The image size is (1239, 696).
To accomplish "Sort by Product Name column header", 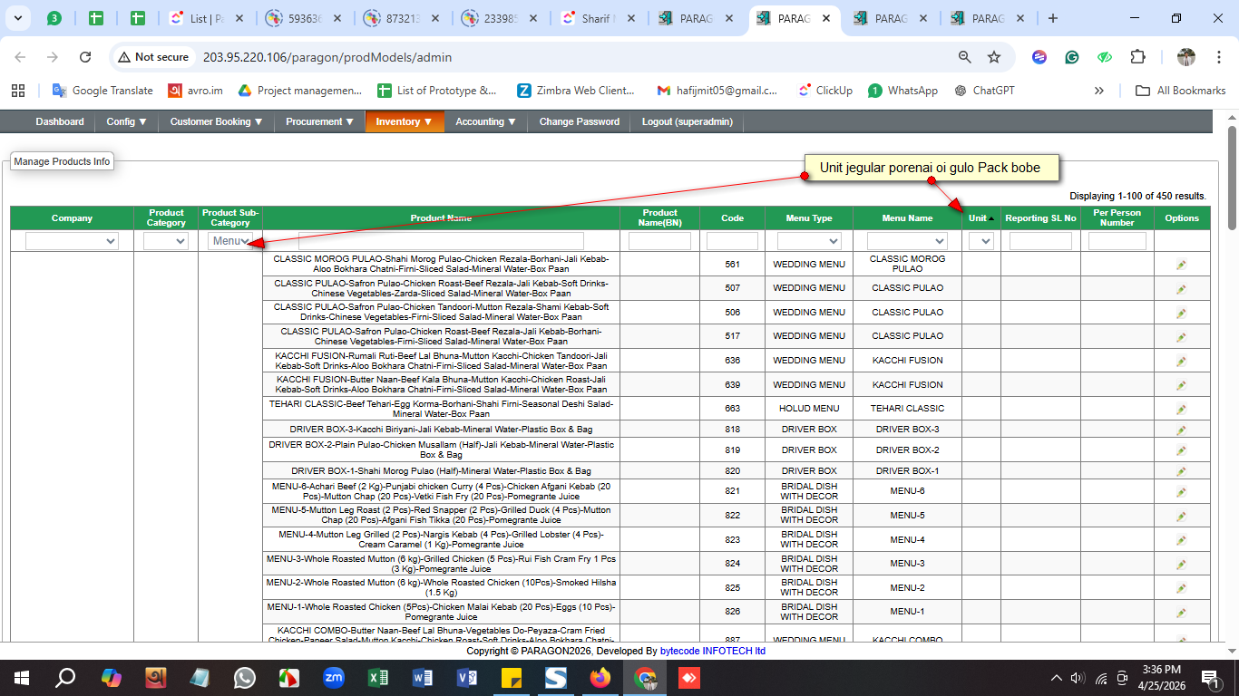I will [x=441, y=218].
